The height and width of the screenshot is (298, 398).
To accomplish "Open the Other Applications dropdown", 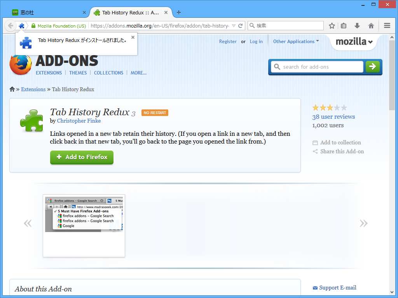I will point(296,41).
